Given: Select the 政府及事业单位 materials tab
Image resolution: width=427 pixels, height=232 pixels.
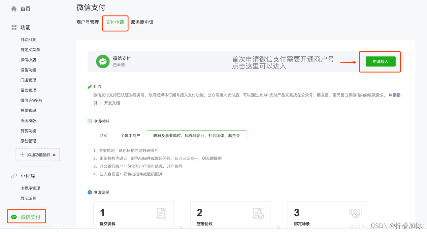Looking at the screenshot, I should [x=197, y=136].
